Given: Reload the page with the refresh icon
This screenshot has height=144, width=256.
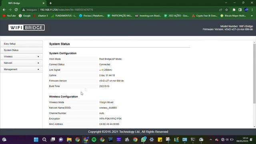Looking at the screenshot, I should [16, 10].
